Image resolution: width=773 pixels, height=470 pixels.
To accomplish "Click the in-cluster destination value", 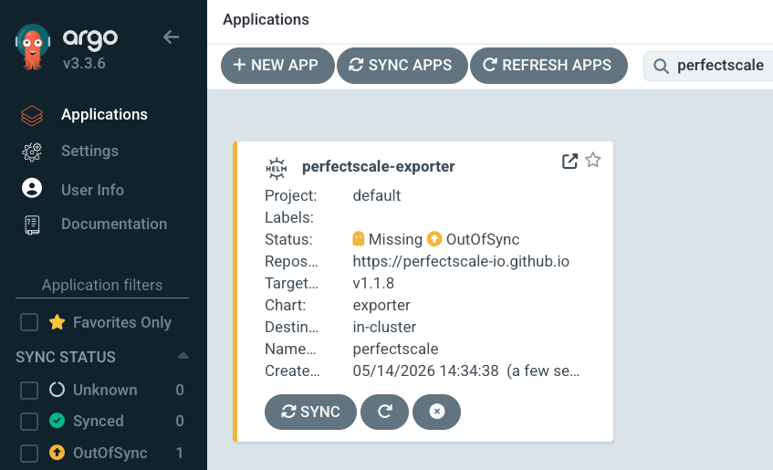I will click(384, 327).
